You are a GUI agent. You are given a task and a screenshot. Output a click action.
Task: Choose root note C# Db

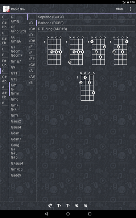click(x=4, y=25)
